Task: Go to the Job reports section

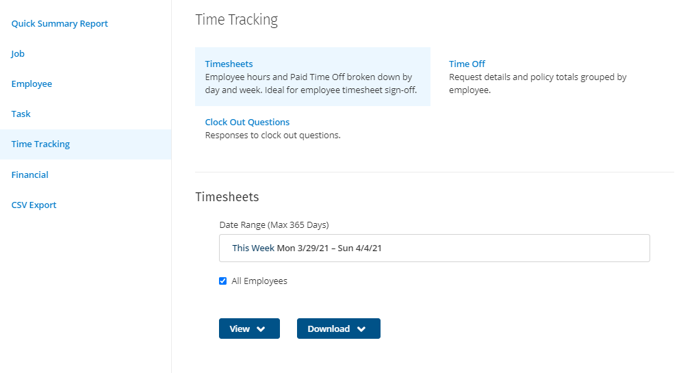Action: [x=18, y=54]
